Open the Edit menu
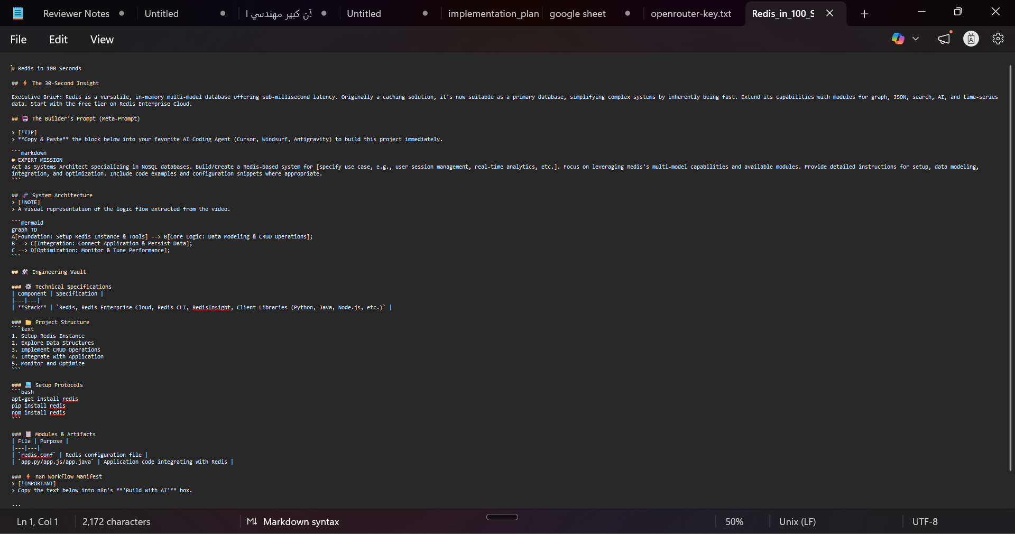1015x534 pixels. coord(58,39)
